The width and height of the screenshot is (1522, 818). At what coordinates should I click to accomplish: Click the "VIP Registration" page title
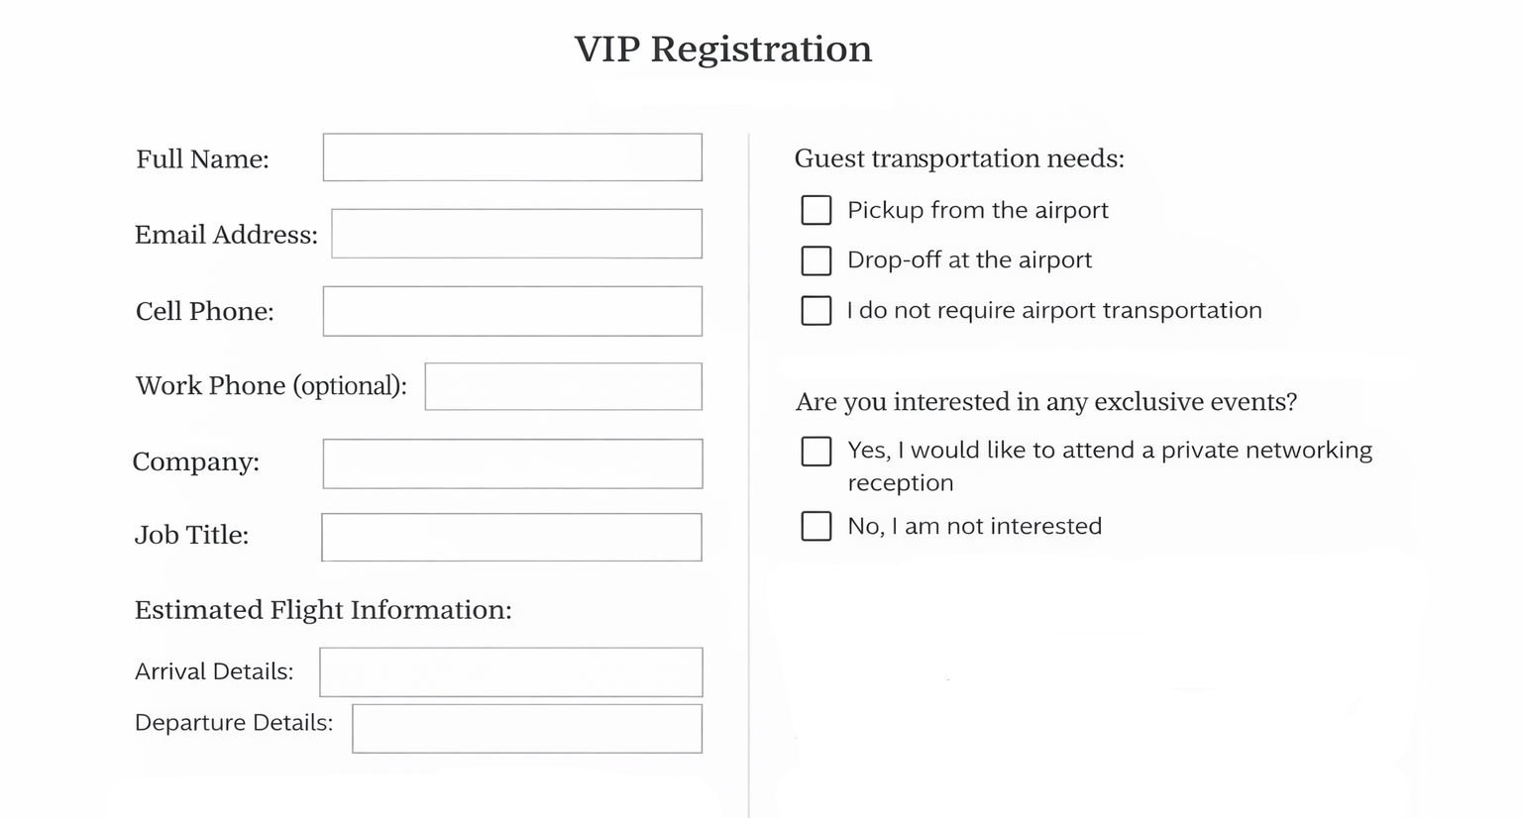(724, 49)
